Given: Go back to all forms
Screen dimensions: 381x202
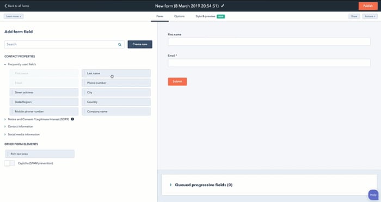Looking at the screenshot, I should click(x=17, y=6).
